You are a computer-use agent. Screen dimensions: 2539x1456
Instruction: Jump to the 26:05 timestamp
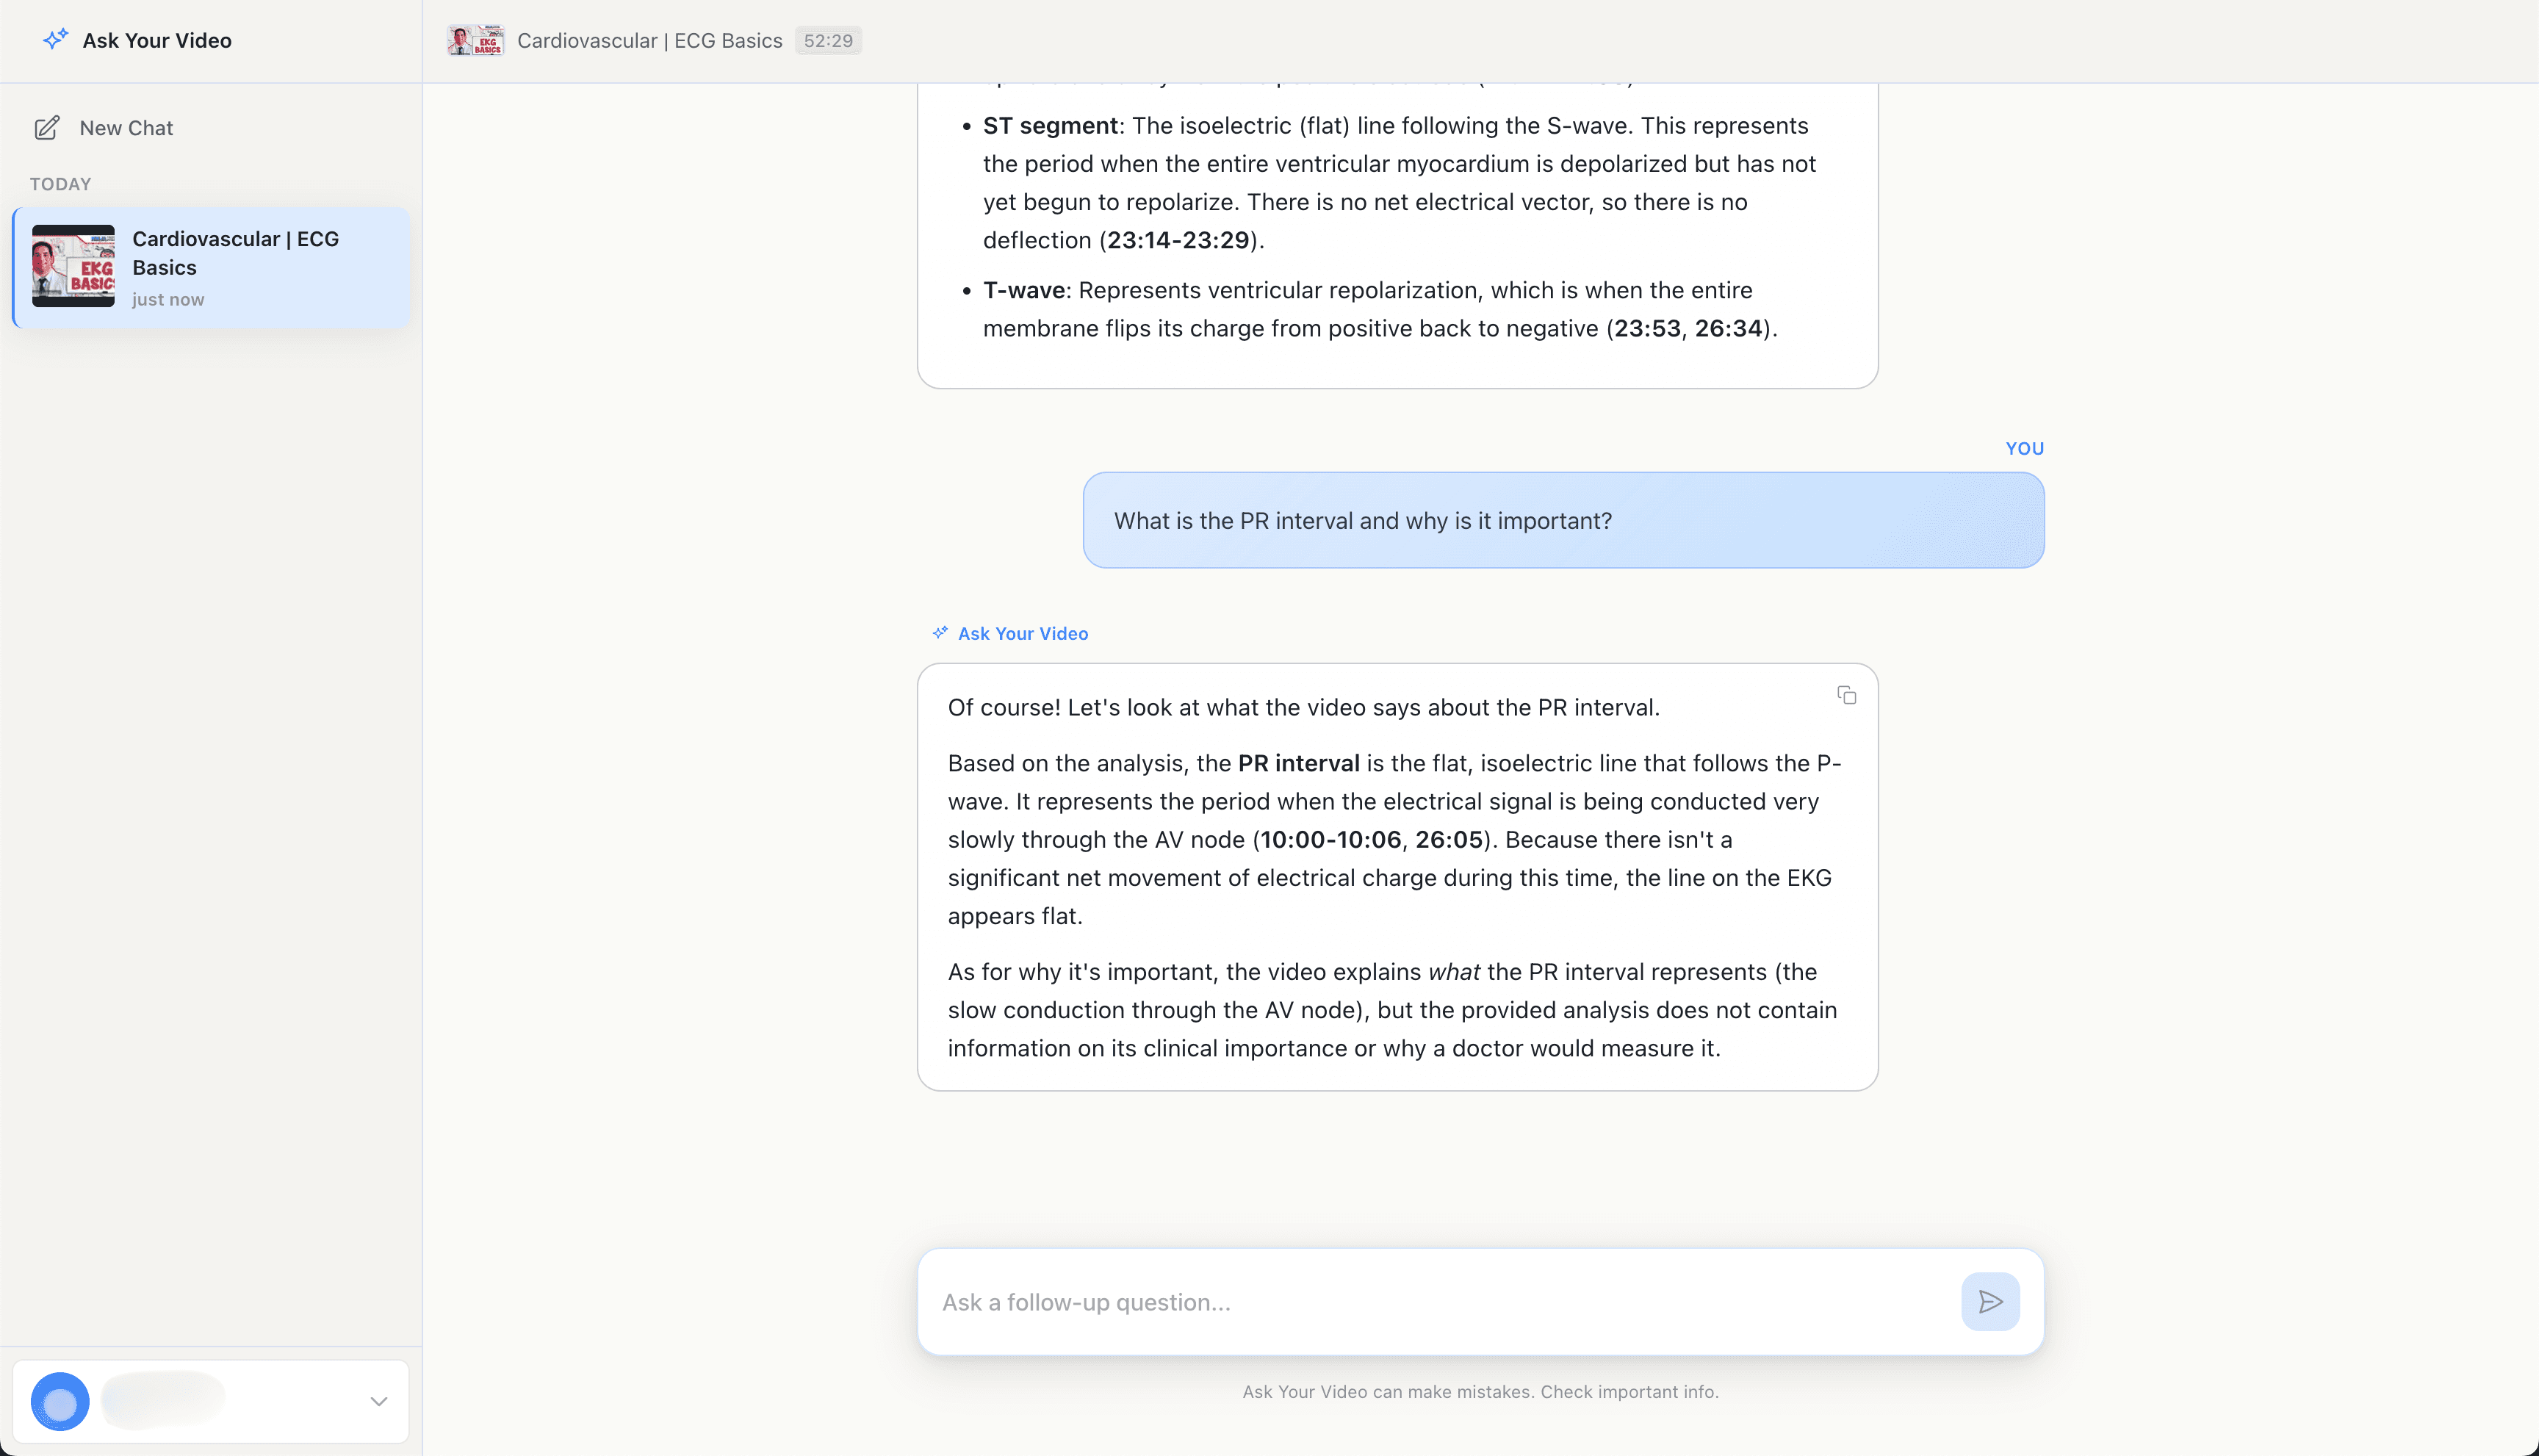(x=1448, y=840)
